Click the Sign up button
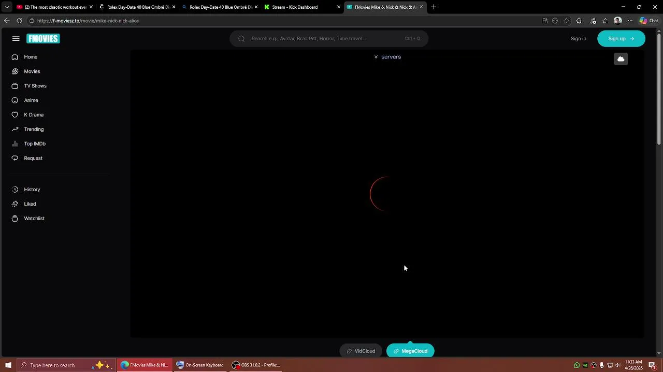 621,39
